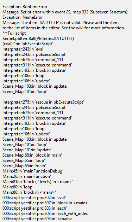The height and width of the screenshot is (222, 132).
Task: Click the "Scene_Map:68:in `block in main'" line
Action: click(32, 155)
